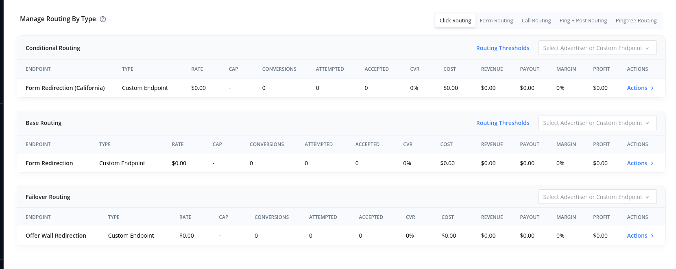The height and width of the screenshot is (269, 676).
Task: Expand Base Routing endpoint selector dropdown
Action: click(597, 123)
